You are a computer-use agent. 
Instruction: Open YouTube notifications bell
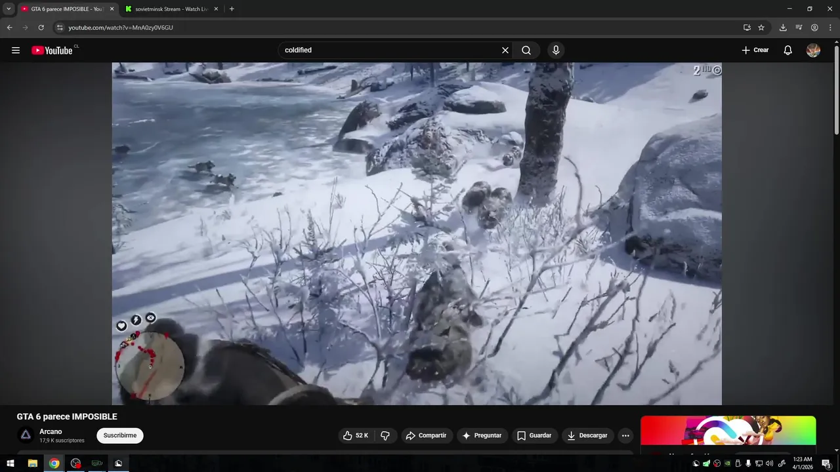[x=787, y=50]
